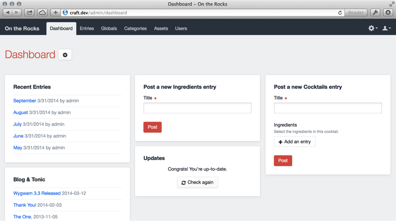Image resolution: width=396 pixels, height=221 pixels.
Task: Click the Check again updates button
Action: click(x=197, y=182)
